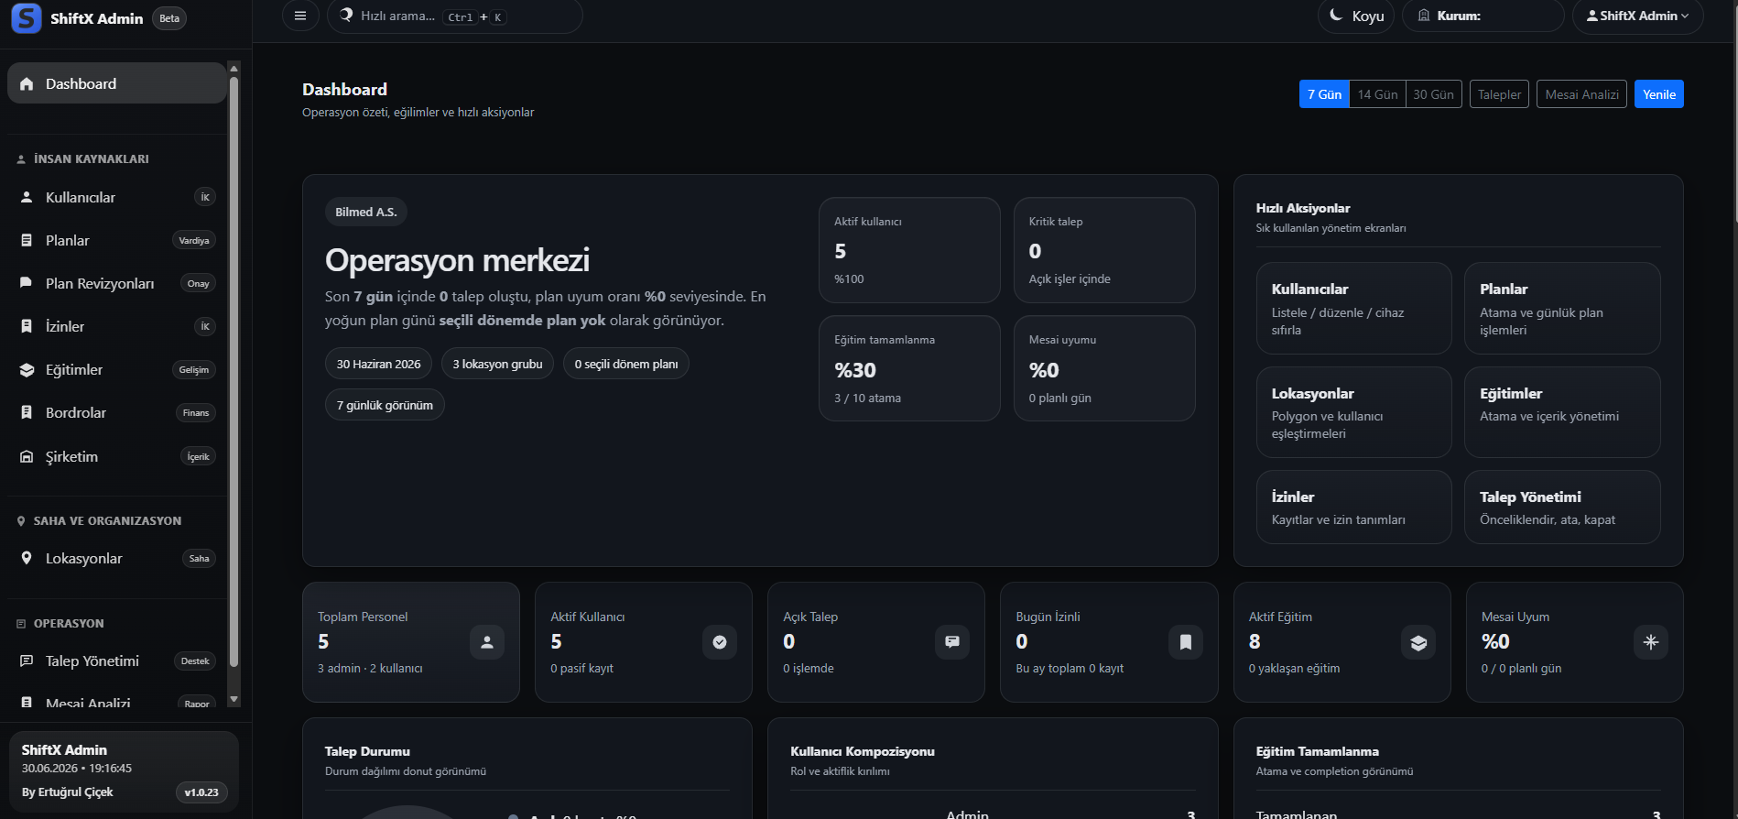1738x819 pixels.
Task: Click the Planlar document icon in sidebar
Action: [27, 240]
